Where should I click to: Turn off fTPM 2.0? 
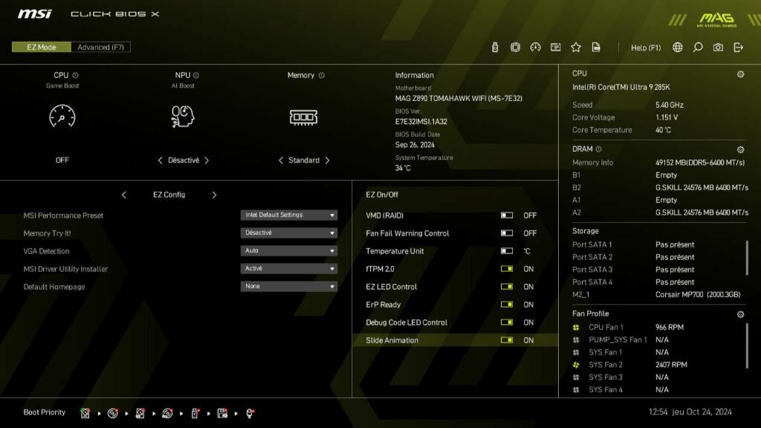pos(506,269)
